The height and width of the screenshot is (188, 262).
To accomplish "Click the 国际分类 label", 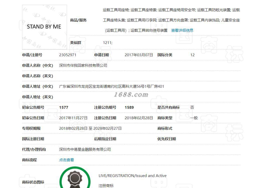I will (165, 55).
